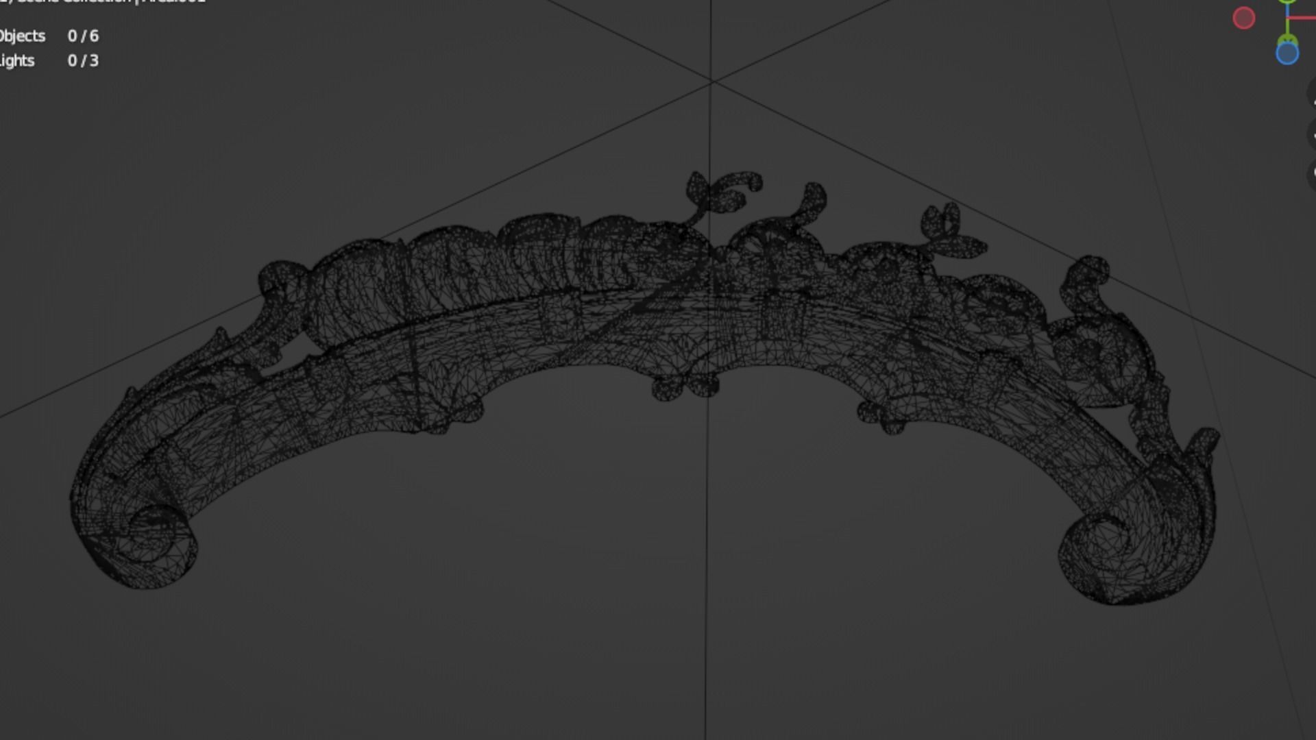This screenshot has height=740, width=1316.
Task: Click the "0 / 3" lights count
Action: point(83,60)
